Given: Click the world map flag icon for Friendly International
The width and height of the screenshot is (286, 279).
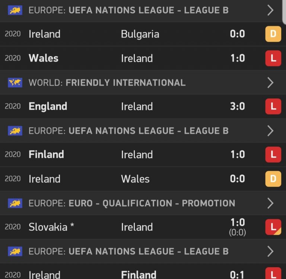Looking at the screenshot, I should (x=15, y=83).
